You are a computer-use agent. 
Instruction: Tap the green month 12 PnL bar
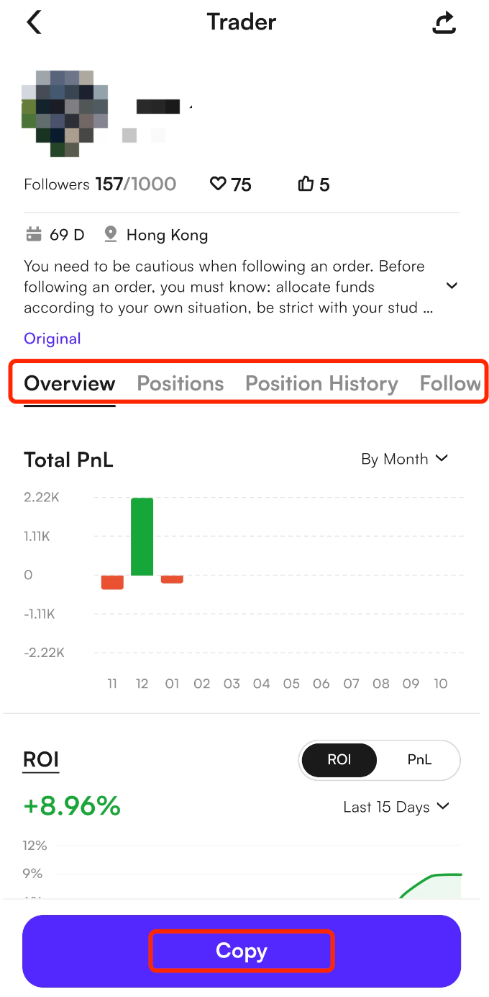pyautogui.click(x=142, y=536)
